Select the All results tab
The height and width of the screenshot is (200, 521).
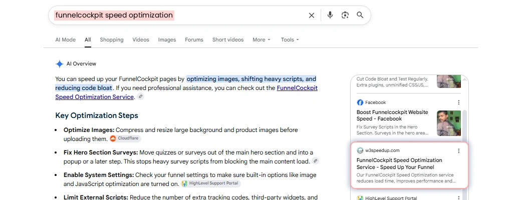pos(88,40)
